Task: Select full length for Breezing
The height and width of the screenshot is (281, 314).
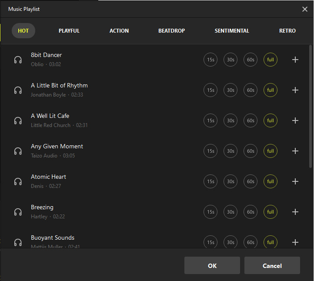Action: pos(271,212)
